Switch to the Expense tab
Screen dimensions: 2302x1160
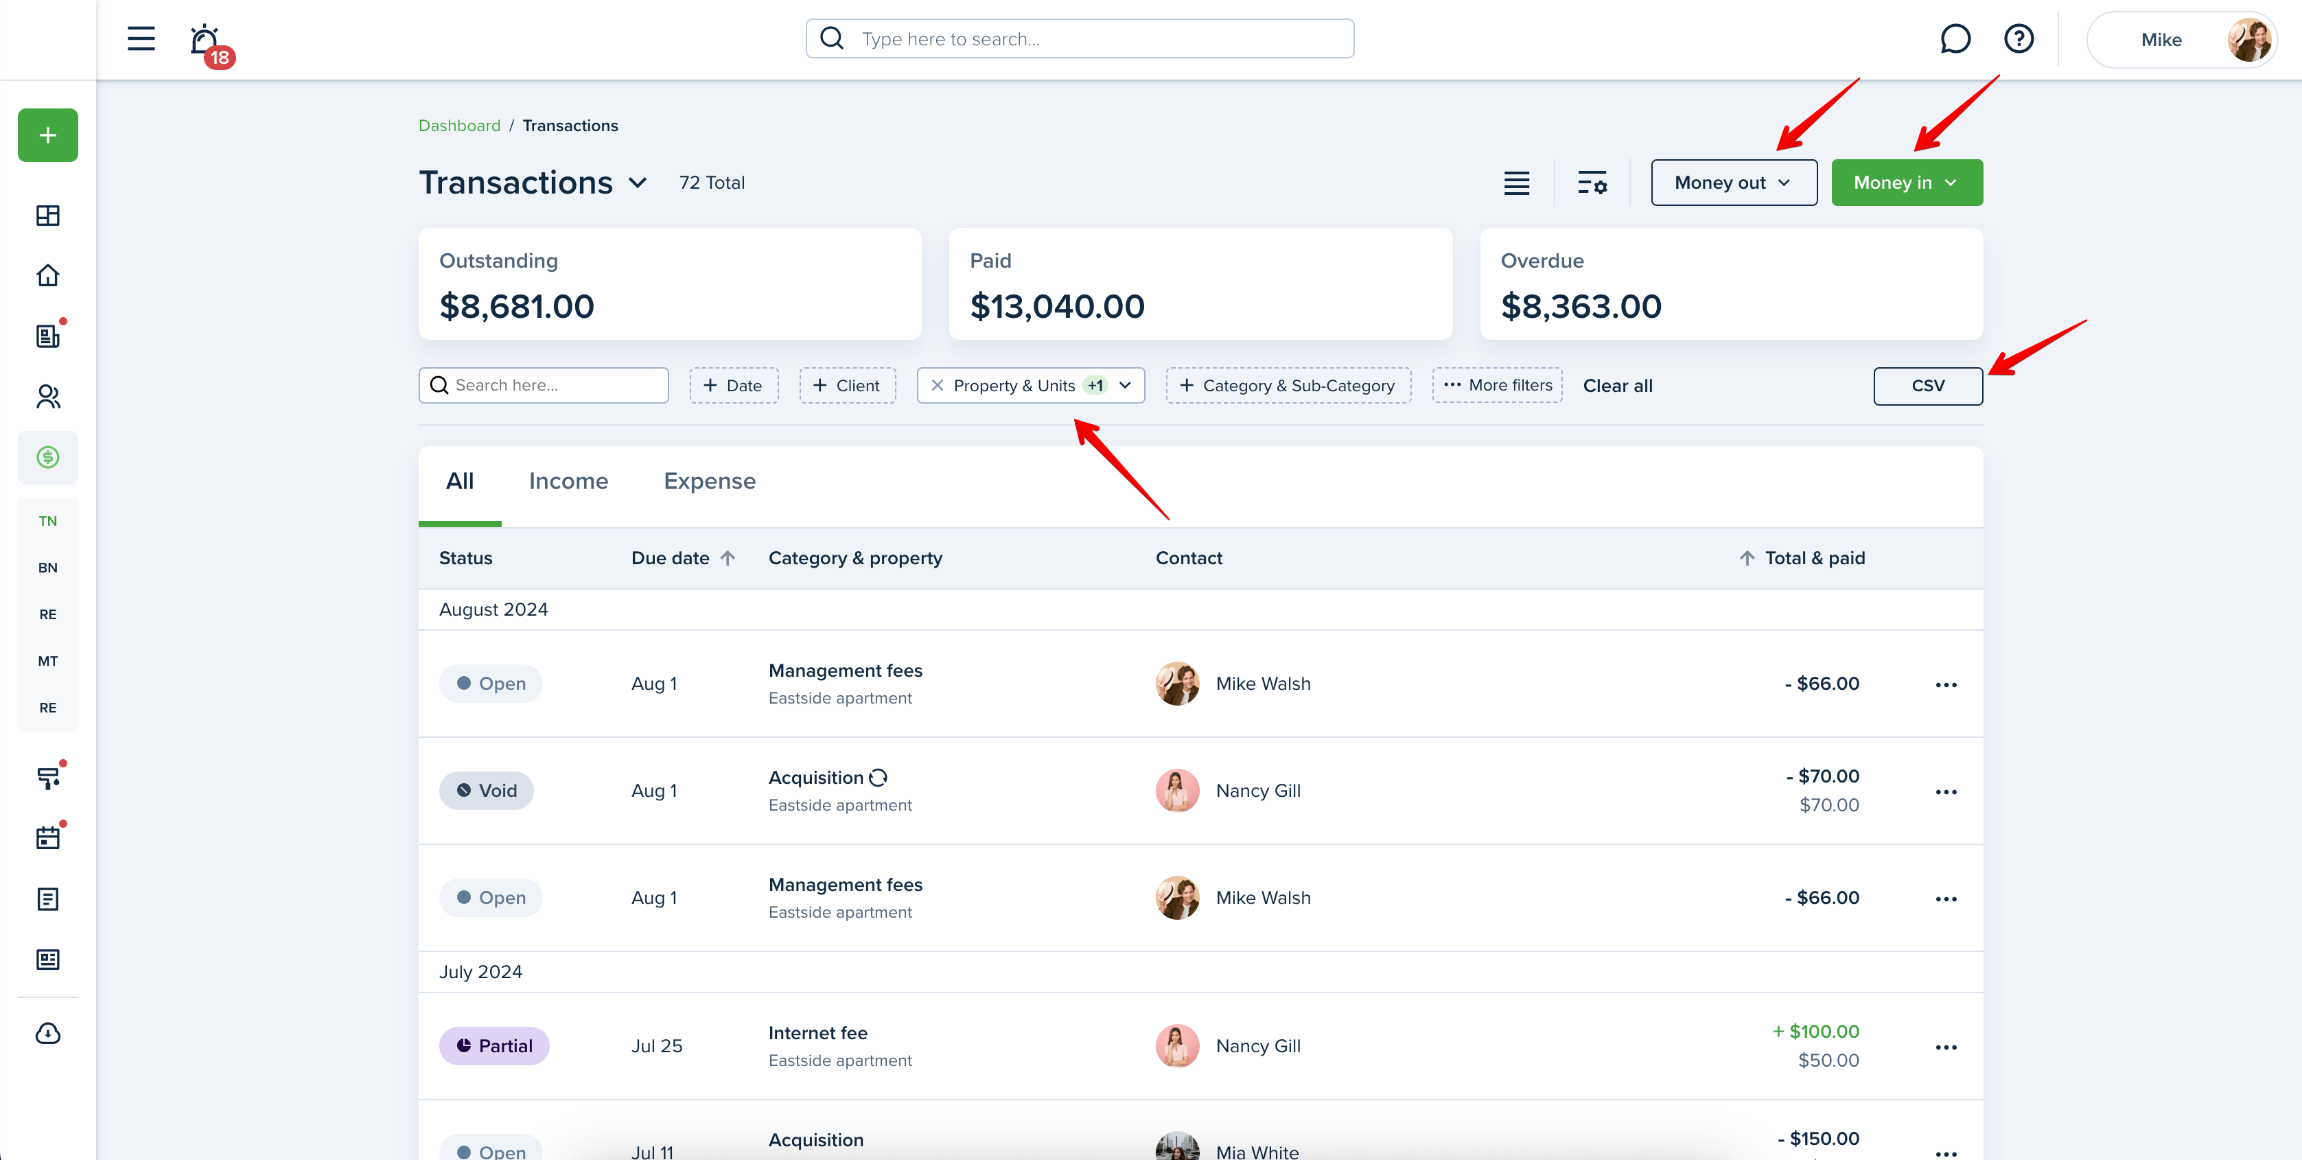[x=710, y=482]
